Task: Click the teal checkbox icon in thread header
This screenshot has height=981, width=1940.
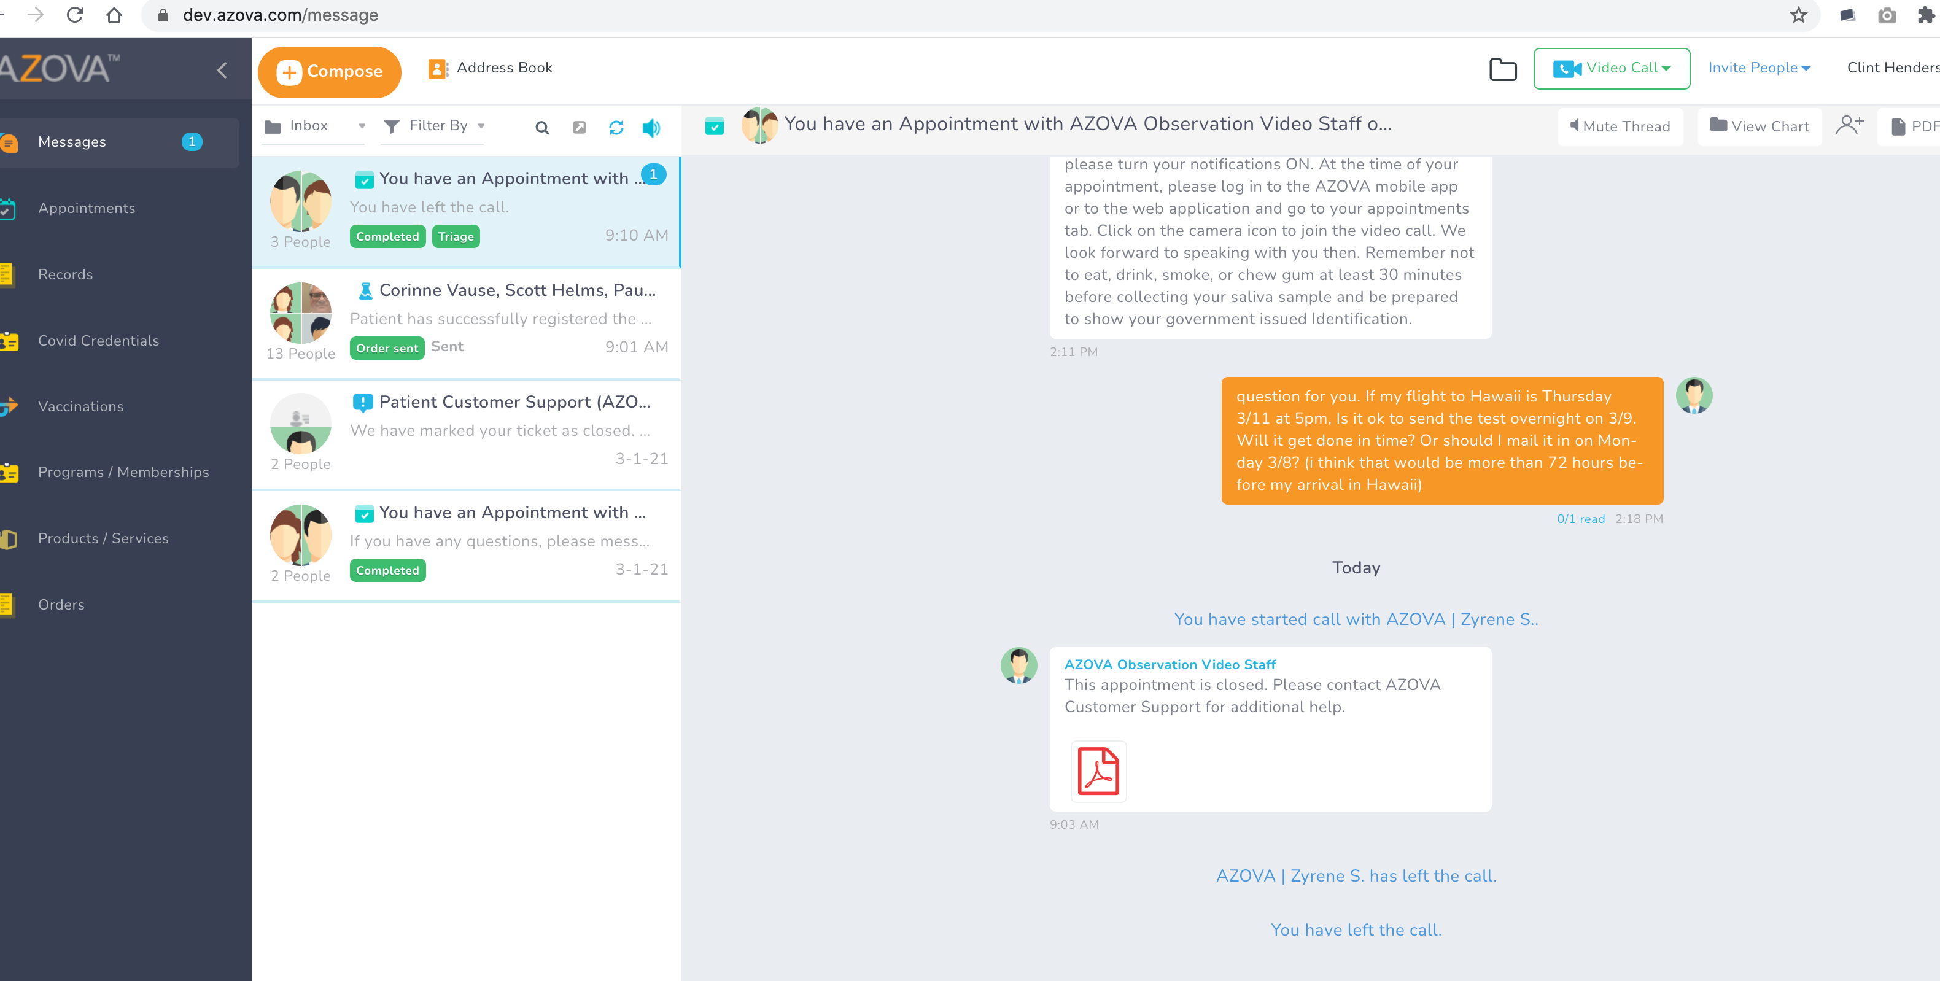Action: [714, 126]
